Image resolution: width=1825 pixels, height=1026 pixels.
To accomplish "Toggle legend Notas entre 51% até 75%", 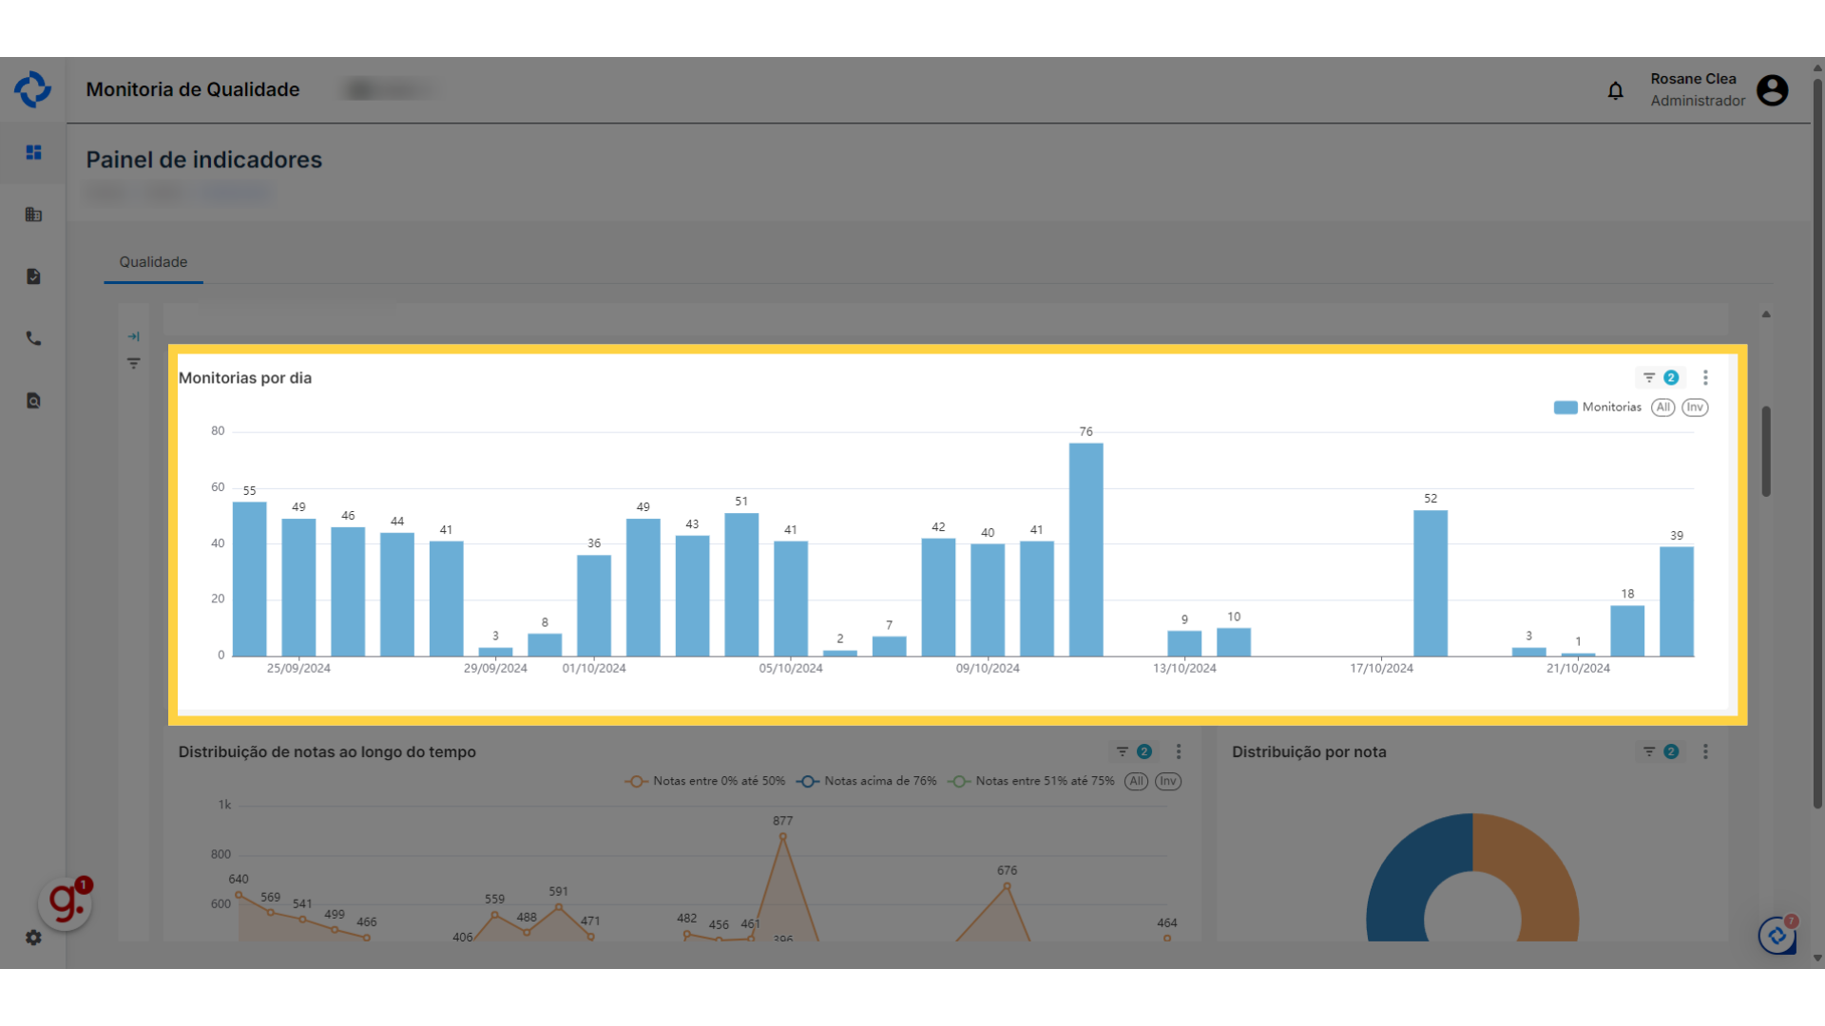I will click(1031, 781).
